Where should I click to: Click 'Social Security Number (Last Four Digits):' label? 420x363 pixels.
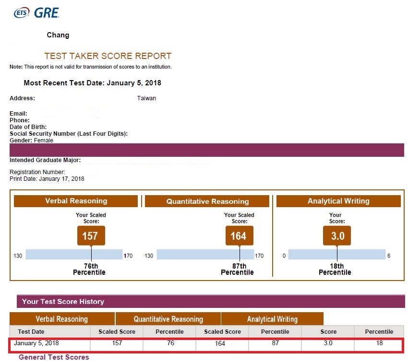69,133
